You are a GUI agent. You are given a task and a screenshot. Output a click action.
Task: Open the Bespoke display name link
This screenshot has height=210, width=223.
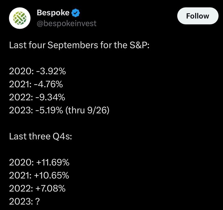coord(53,13)
